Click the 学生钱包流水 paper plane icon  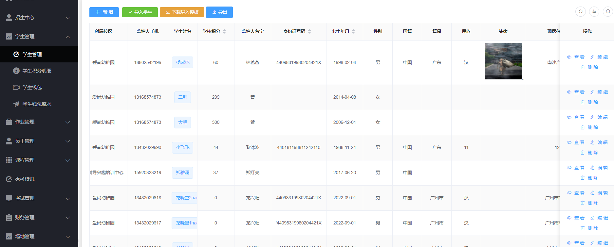(16, 104)
